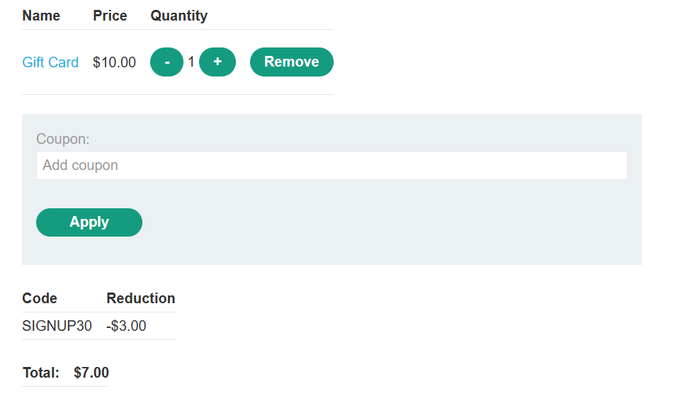Click the Code column header
This screenshot has width=690, height=396.
tap(40, 298)
